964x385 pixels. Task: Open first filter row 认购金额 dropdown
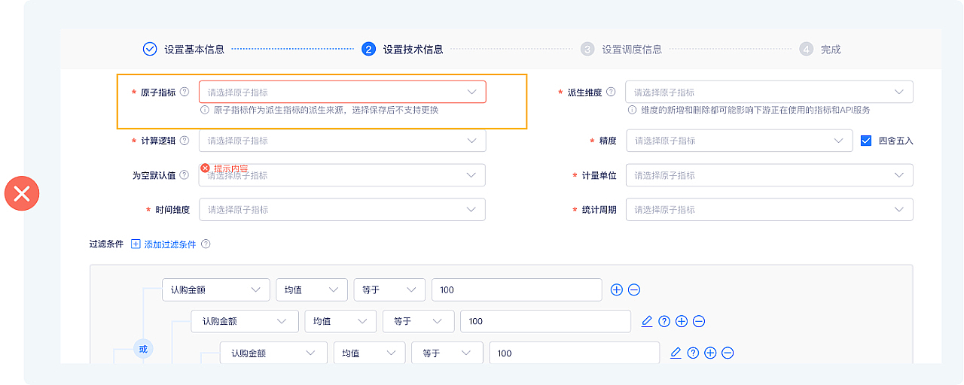tap(216, 290)
